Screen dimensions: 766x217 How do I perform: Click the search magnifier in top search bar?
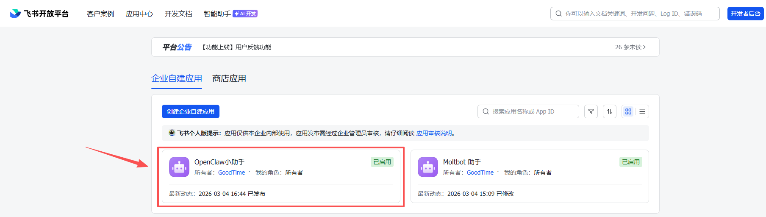point(558,14)
